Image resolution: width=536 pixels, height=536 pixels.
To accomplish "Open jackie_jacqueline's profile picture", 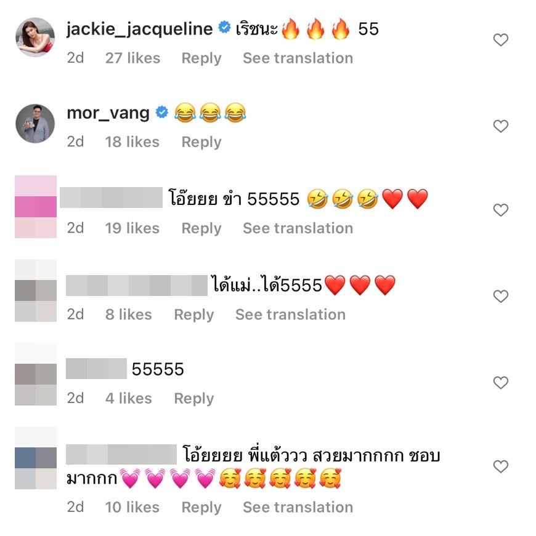I will pos(35,37).
